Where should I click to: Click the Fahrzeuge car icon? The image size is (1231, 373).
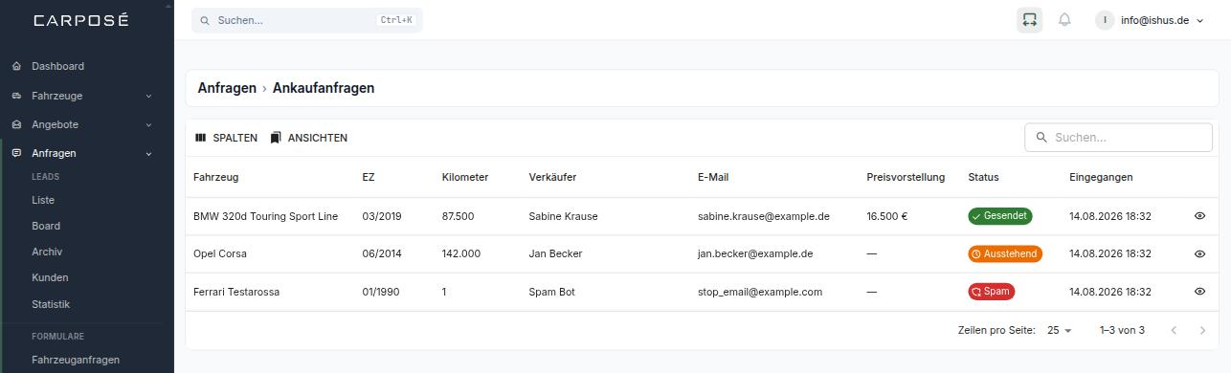click(17, 96)
